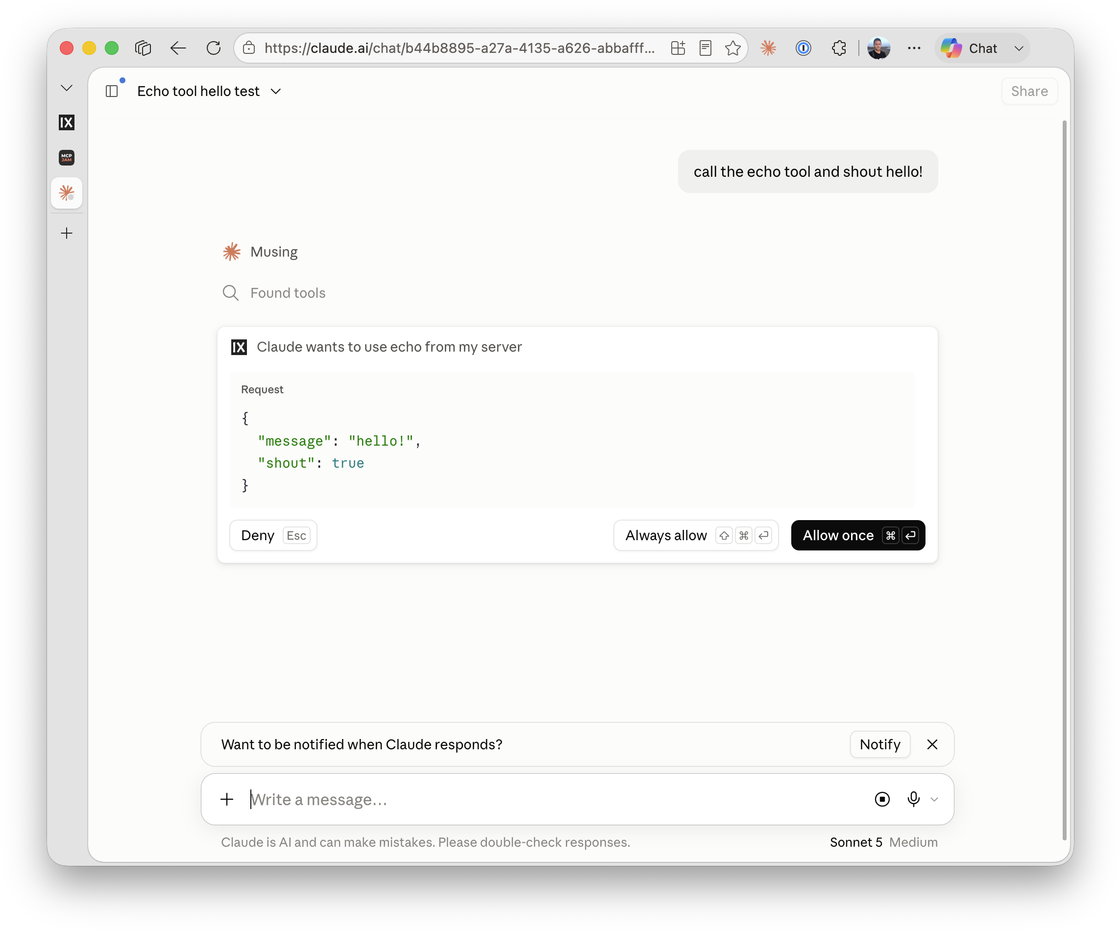The image size is (1120, 930).
Task: Start voice input with the microphone icon
Action: point(914,799)
